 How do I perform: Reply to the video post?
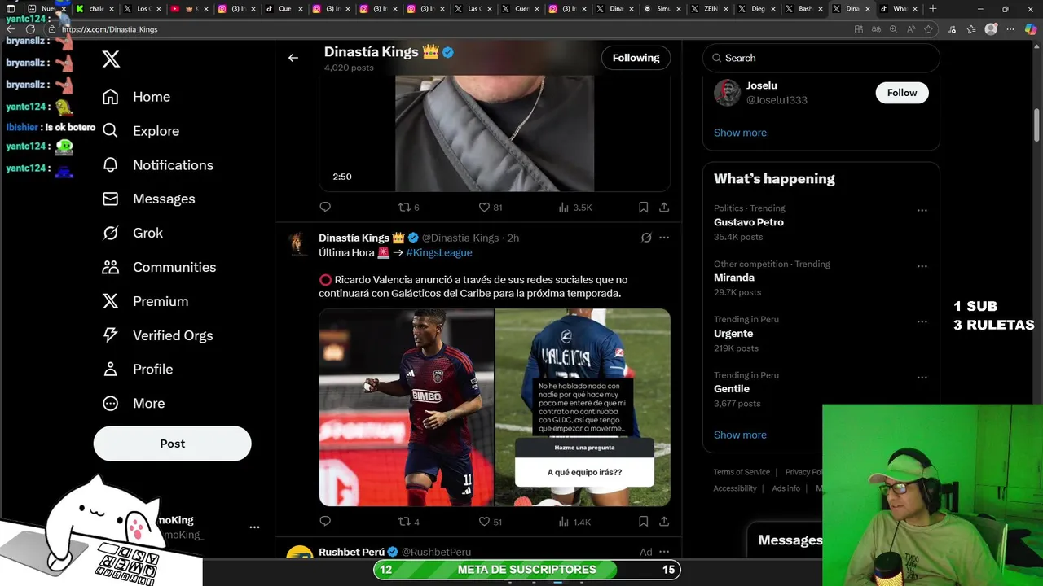325,208
